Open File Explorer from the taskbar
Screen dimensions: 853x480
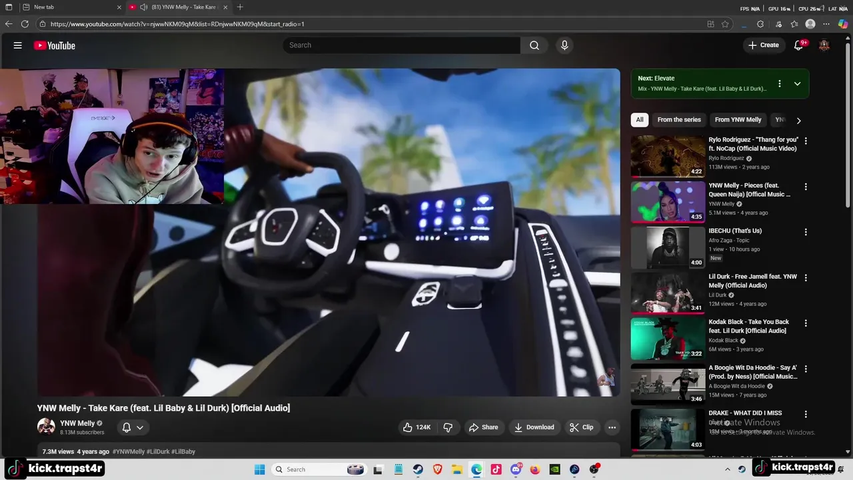coord(457,469)
